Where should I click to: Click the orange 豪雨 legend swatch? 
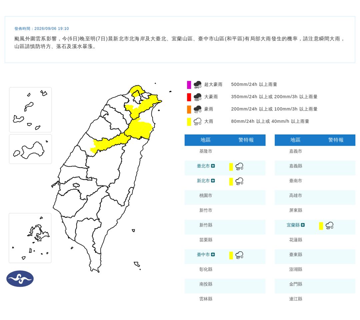click(189, 109)
